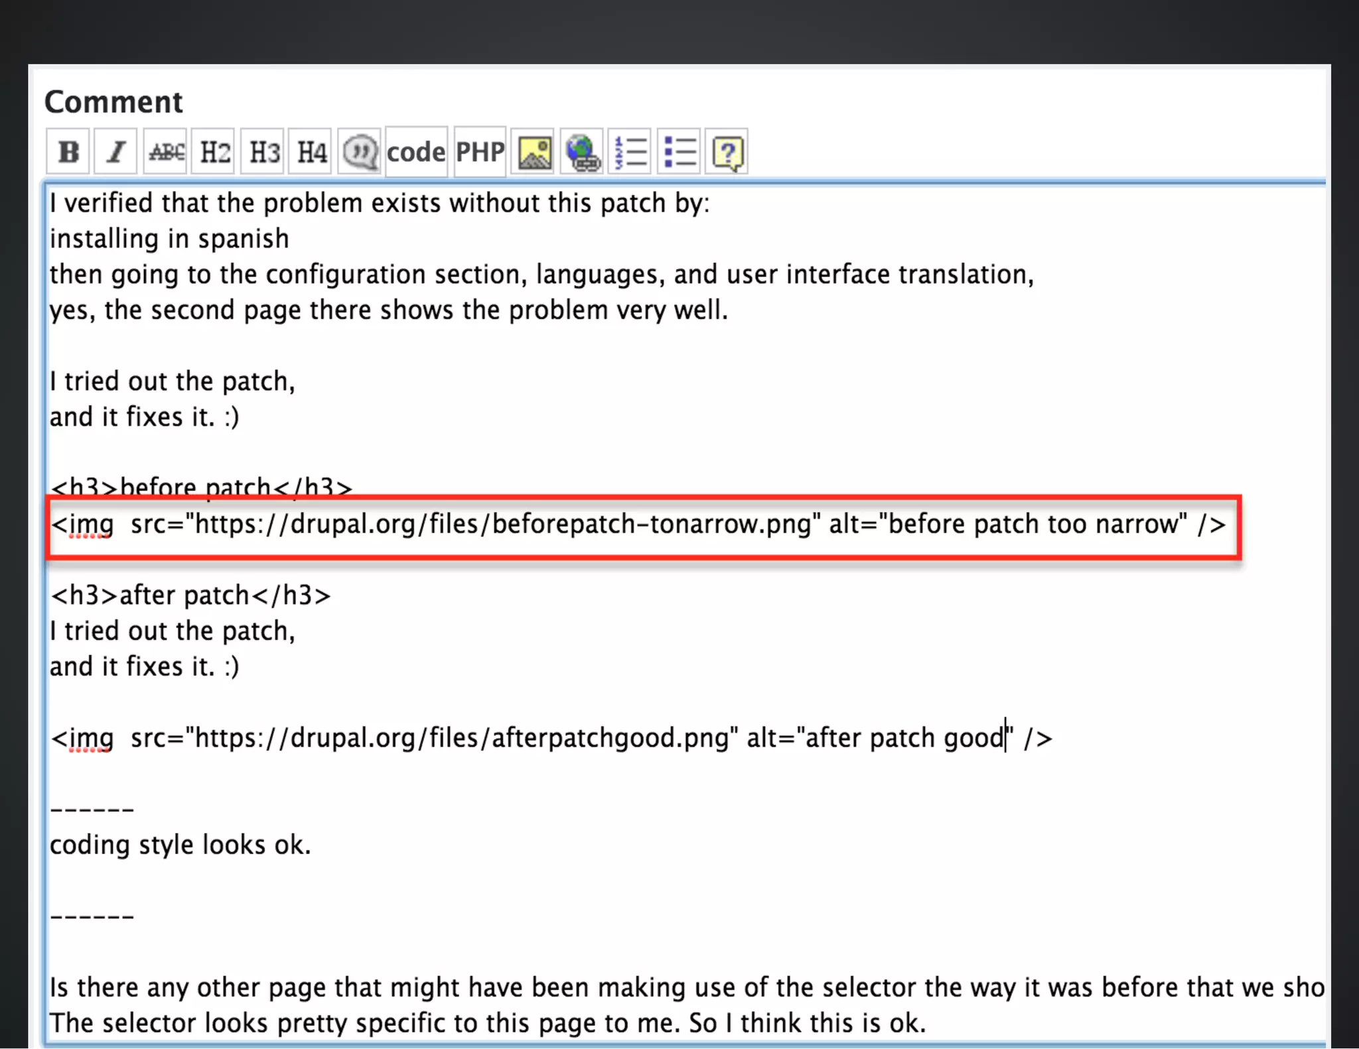Insert an H3 heading tag
Image resolution: width=1359 pixels, height=1049 pixels.
pyautogui.click(x=263, y=152)
